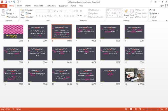Select slide 17 thumbnail
Image resolution: width=168 pixels, height=111 pixels.
coord(110,75)
